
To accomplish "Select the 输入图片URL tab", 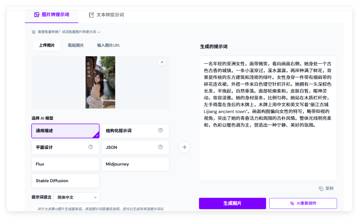I will tap(108, 45).
